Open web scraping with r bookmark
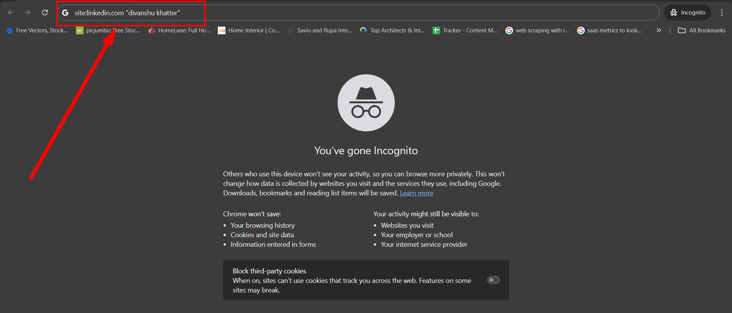The width and height of the screenshot is (732, 313). 537,30
